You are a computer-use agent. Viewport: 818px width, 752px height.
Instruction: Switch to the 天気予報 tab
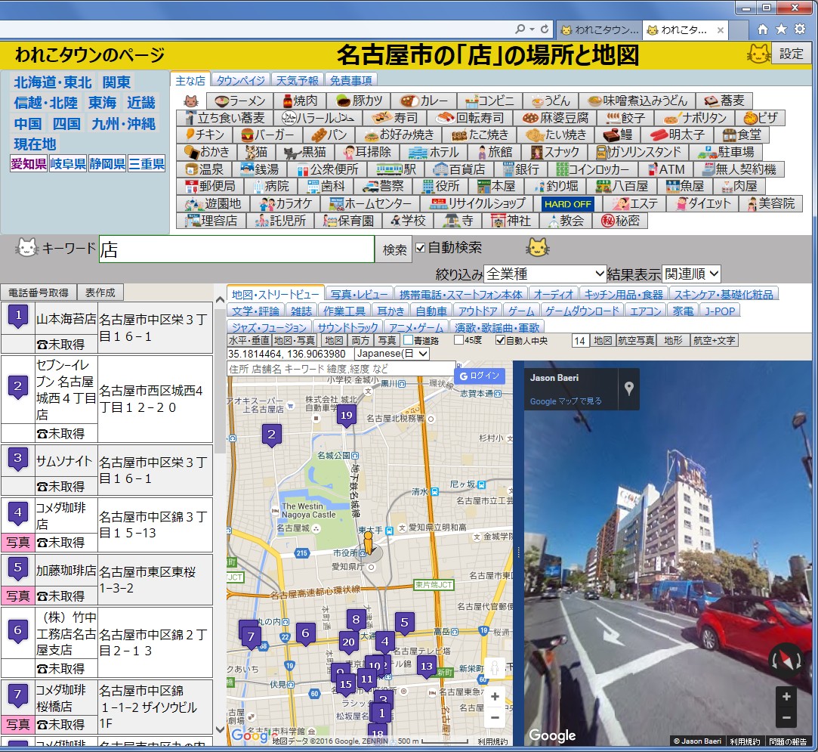pyautogui.click(x=298, y=80)
